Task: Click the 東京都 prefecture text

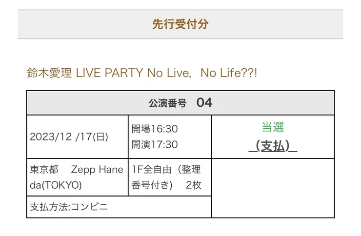Action: pos(44,170)
